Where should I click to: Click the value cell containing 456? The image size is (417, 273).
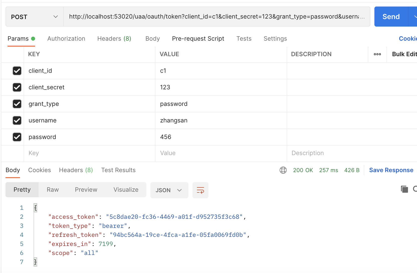click(x=221, y=137)
